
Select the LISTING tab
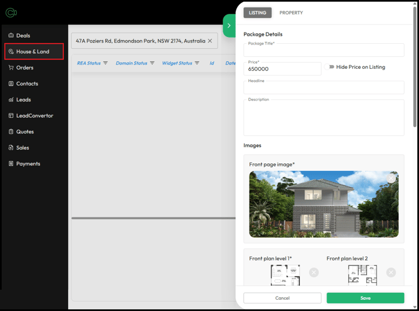[257, 13]
